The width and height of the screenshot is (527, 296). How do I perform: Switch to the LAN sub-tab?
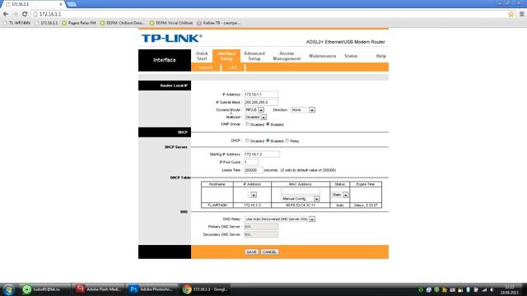point(233,67)
